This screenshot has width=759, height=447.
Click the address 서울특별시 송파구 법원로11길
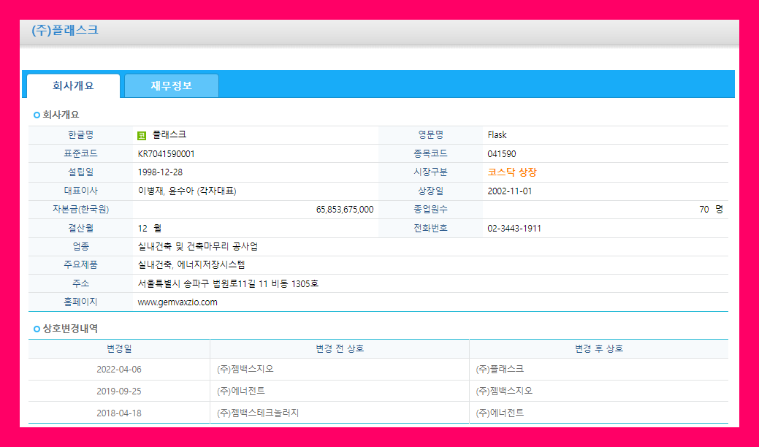tap(197, 284)
